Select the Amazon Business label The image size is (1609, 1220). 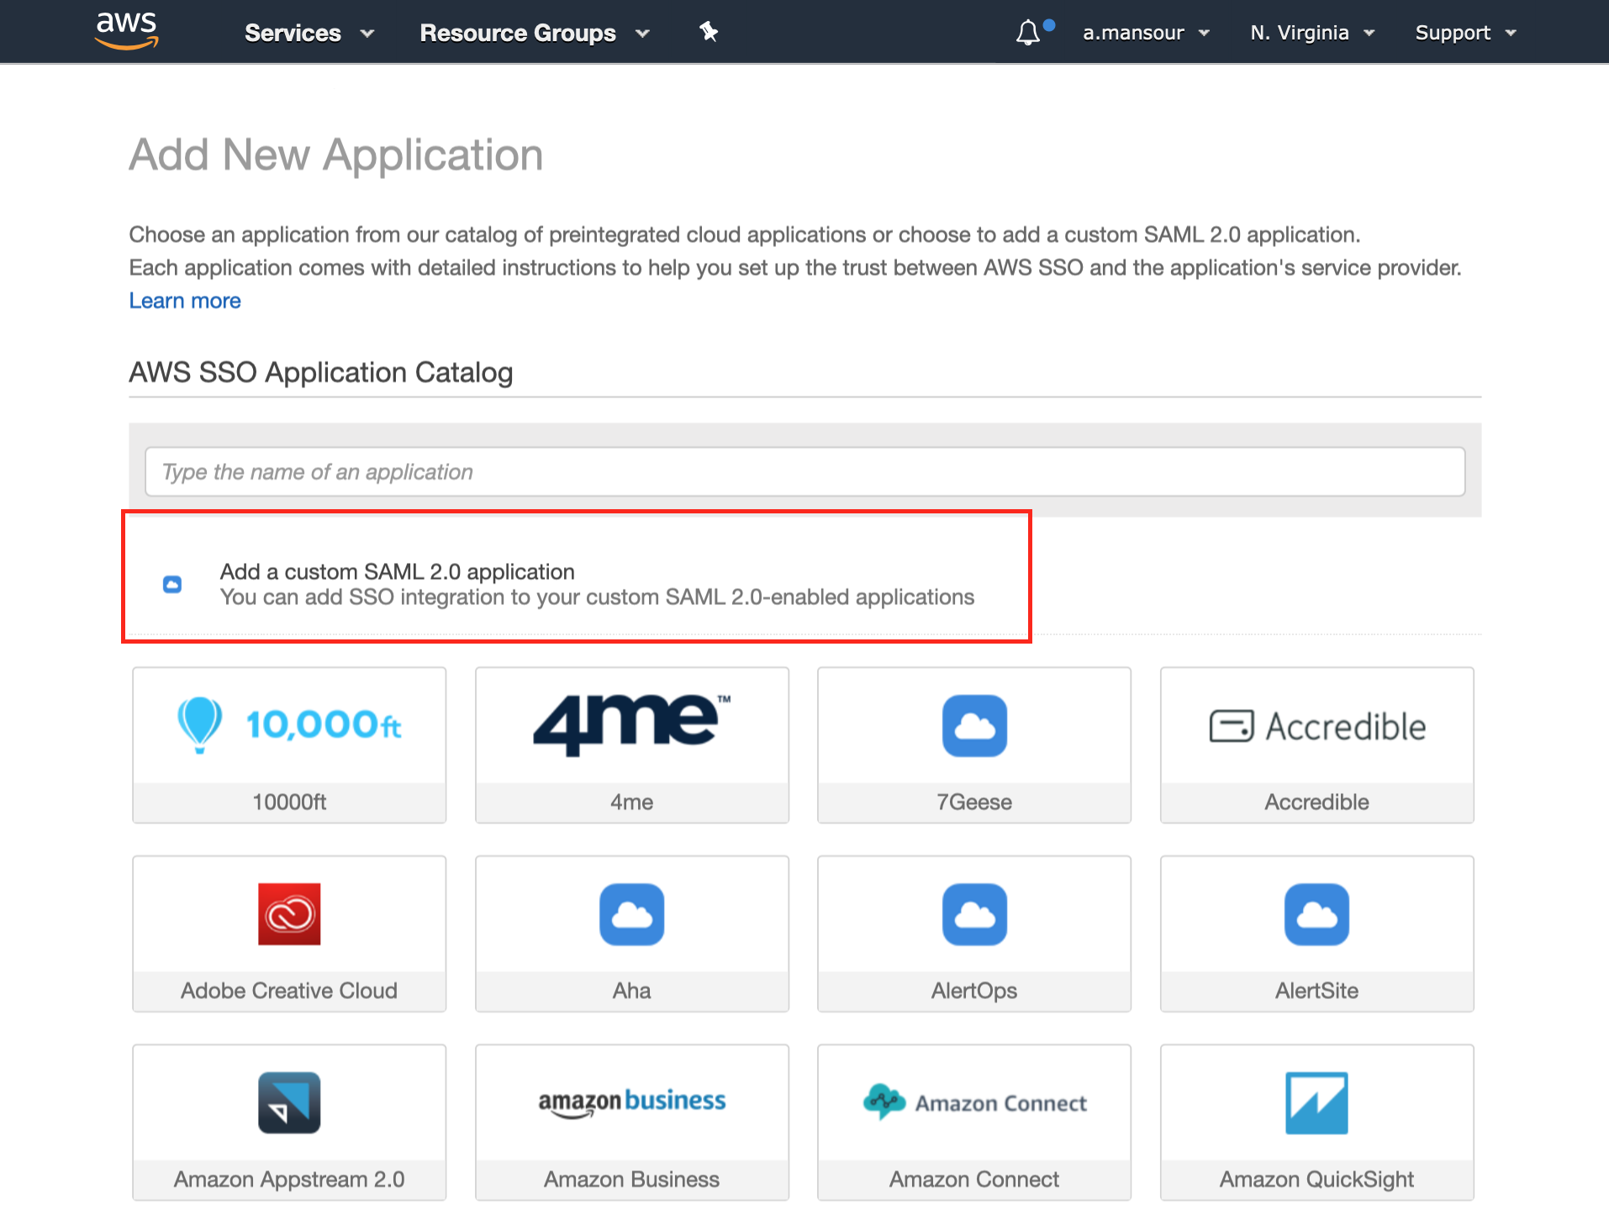click(632, 1179)
